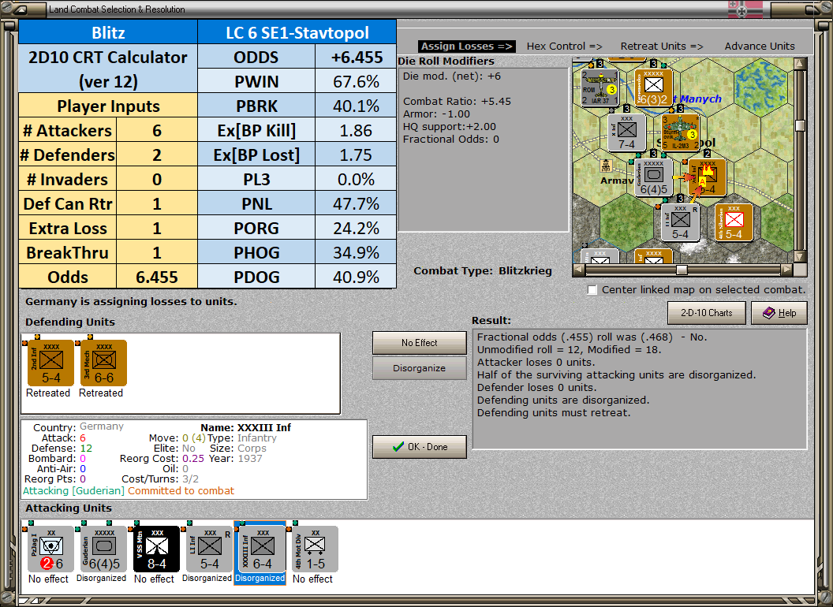
Task: Confirm with OK - Done
Action: [x=420, y=447]
